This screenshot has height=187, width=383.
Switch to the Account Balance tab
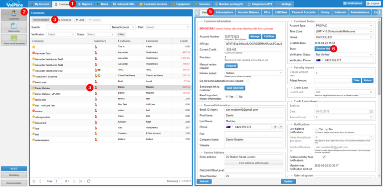(x=248, y=12)
